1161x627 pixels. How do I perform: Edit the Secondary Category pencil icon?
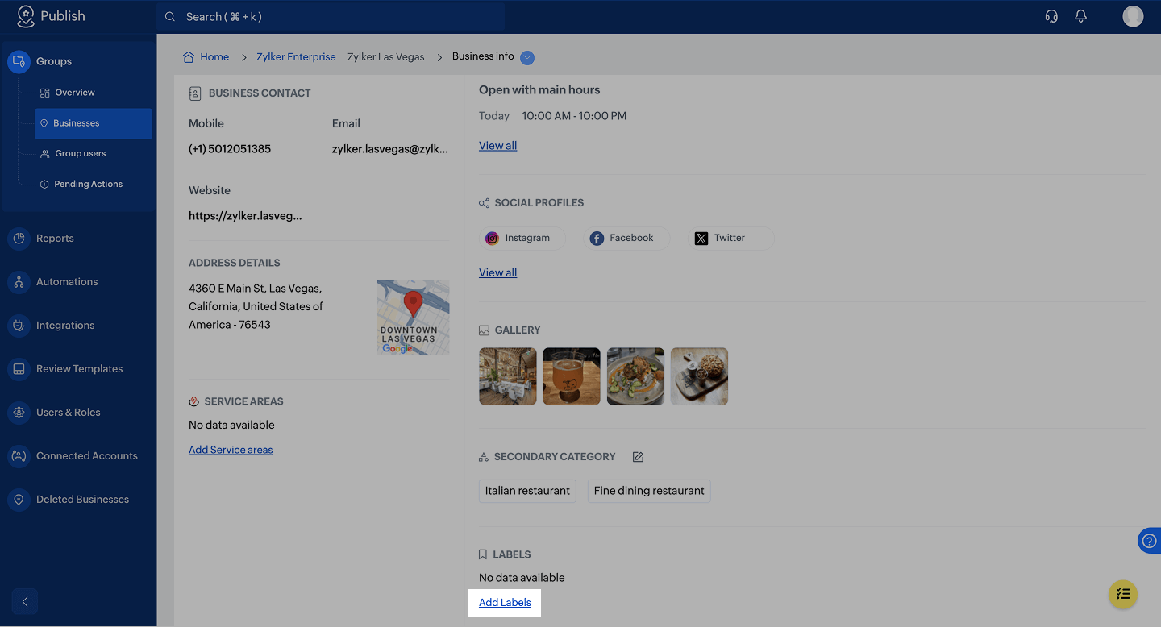point(638,457)
